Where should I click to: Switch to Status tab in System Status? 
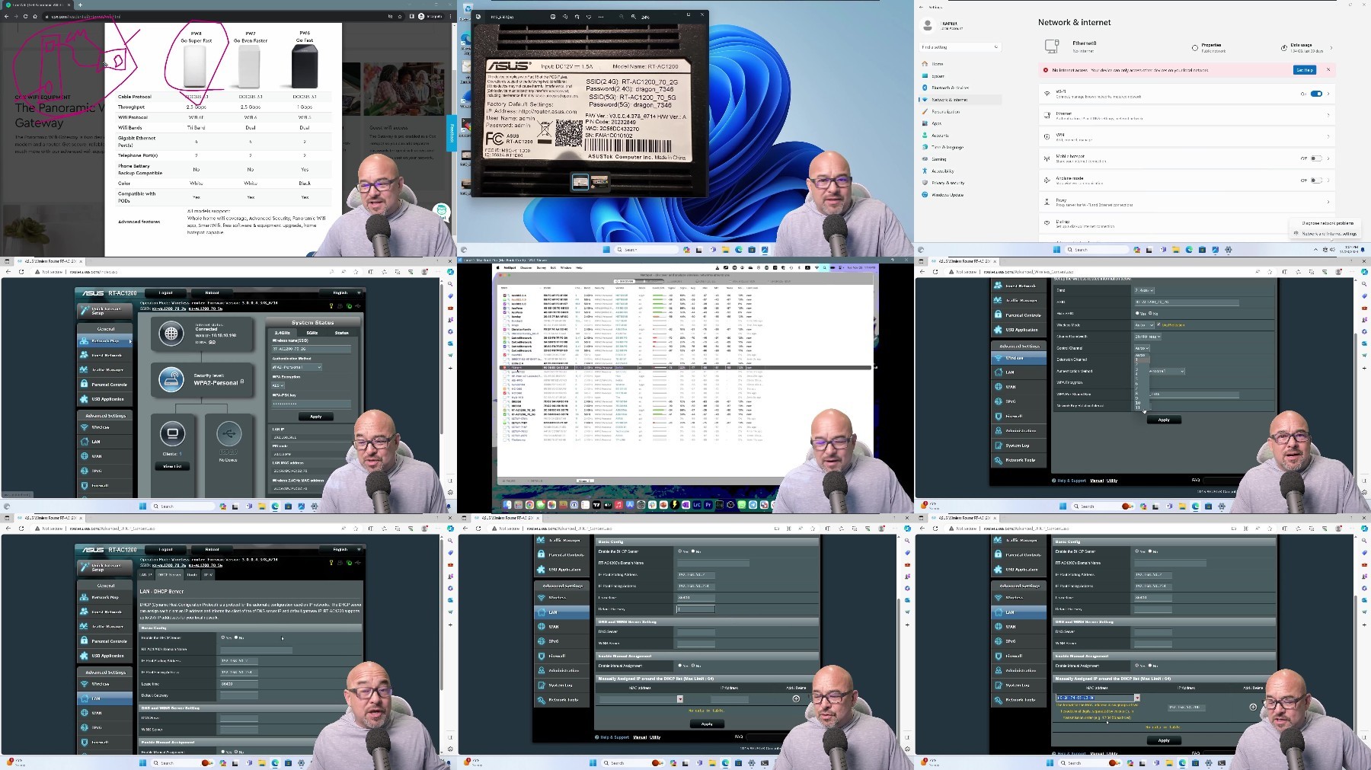point(342,333)
